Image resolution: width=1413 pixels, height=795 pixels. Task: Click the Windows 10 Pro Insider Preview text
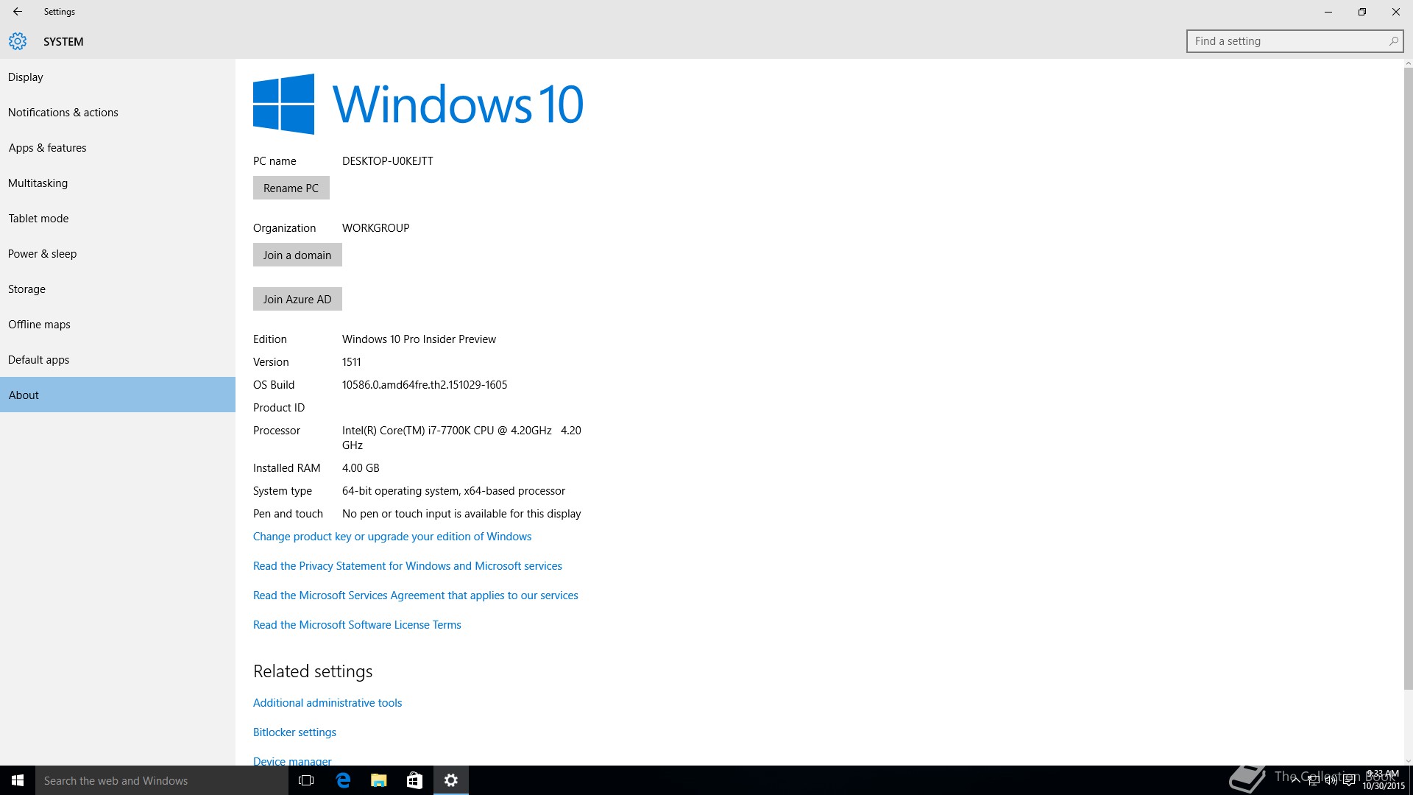point(419,339)
